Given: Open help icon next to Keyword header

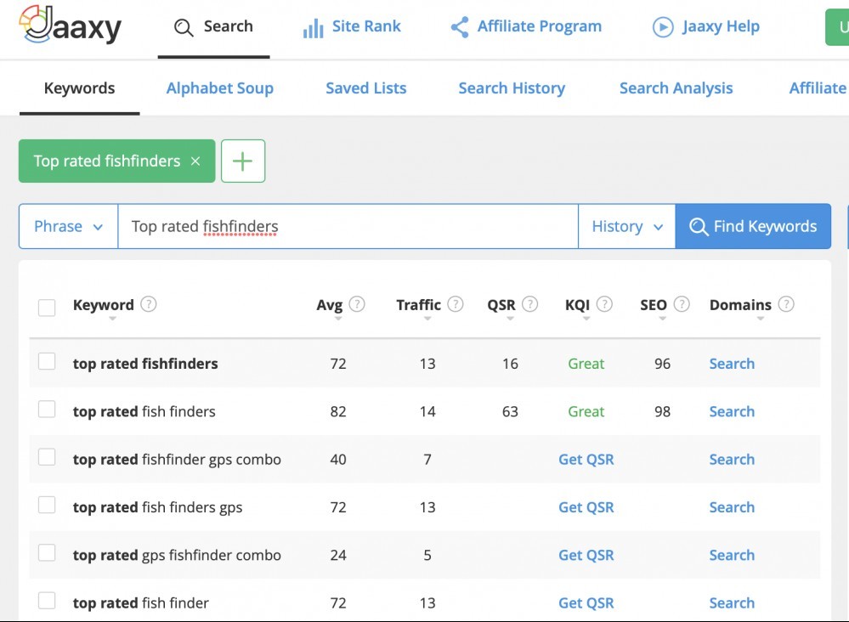Looking at the screenshot, I should [149, 304].
